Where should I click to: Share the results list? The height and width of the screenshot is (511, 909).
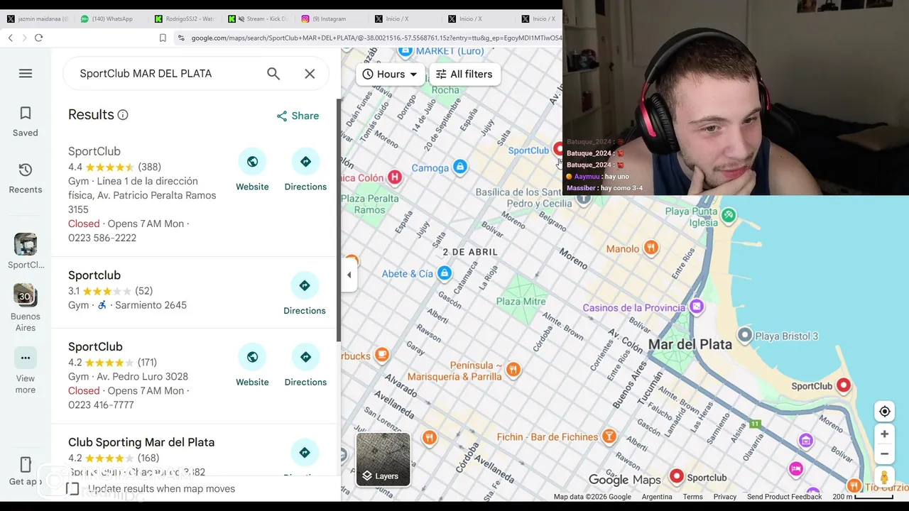298,116
